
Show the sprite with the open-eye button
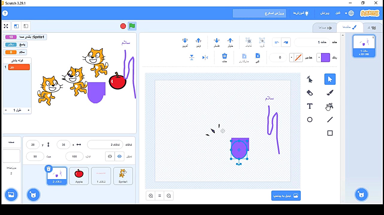click(120, 156)
